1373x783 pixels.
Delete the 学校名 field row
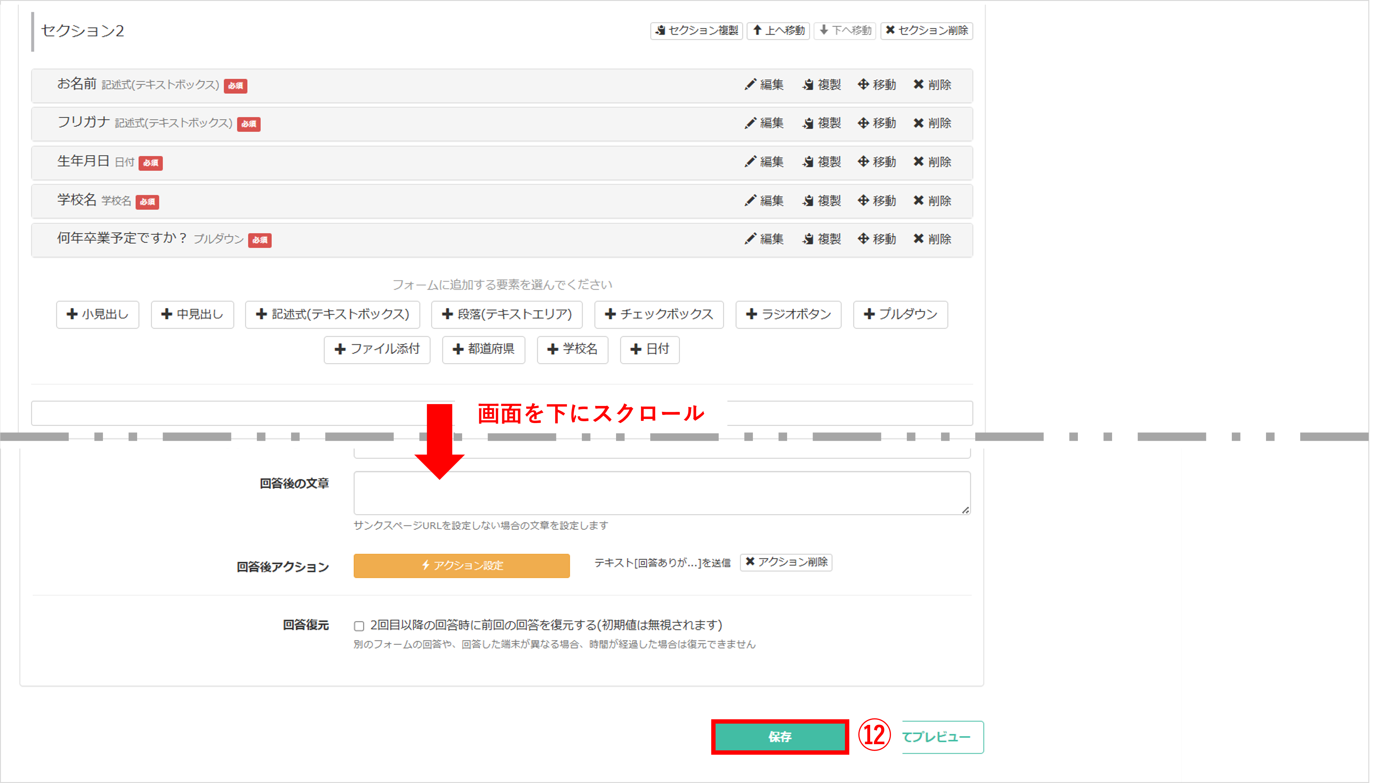(x=932, y=200)
